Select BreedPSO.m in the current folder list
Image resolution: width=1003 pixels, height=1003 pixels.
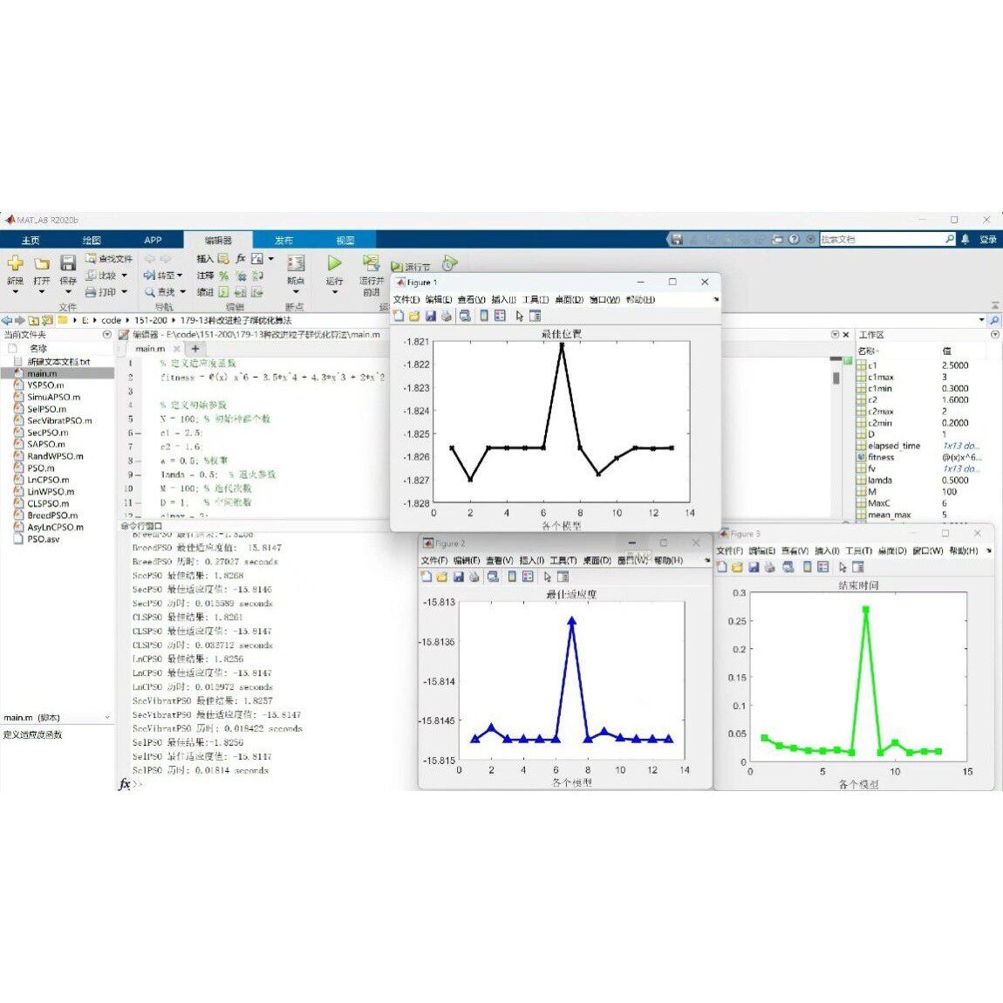click(x=52, y=515)
